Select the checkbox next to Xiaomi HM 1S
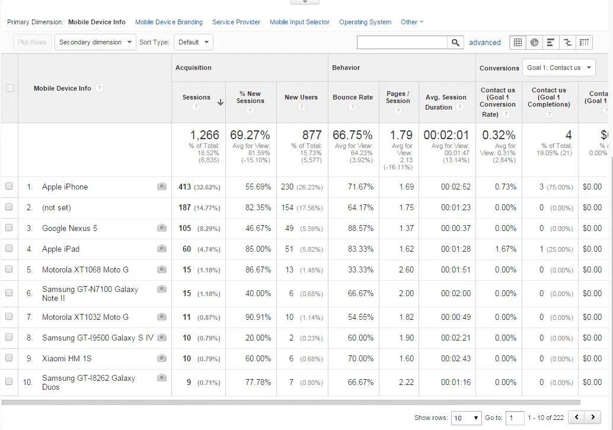The height and width of the screenshot is (430, 613). click(9, 358)
